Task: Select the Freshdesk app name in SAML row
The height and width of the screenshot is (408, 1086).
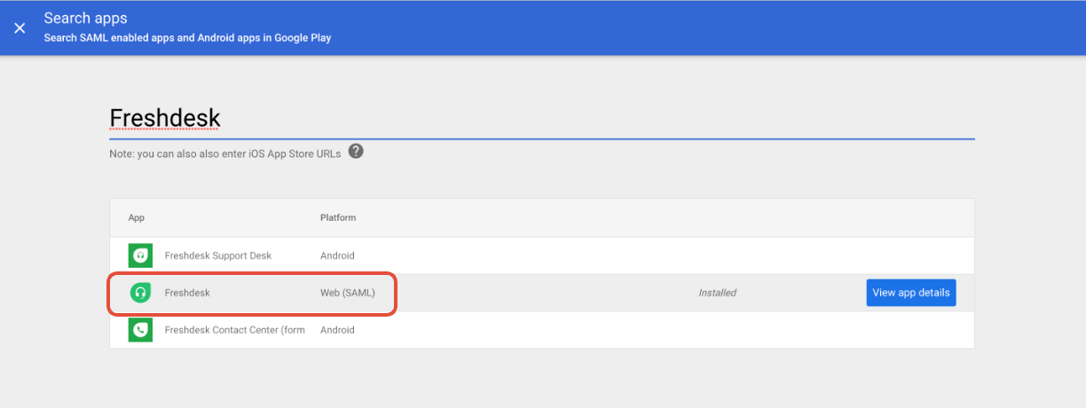Action: click(187, 293)
